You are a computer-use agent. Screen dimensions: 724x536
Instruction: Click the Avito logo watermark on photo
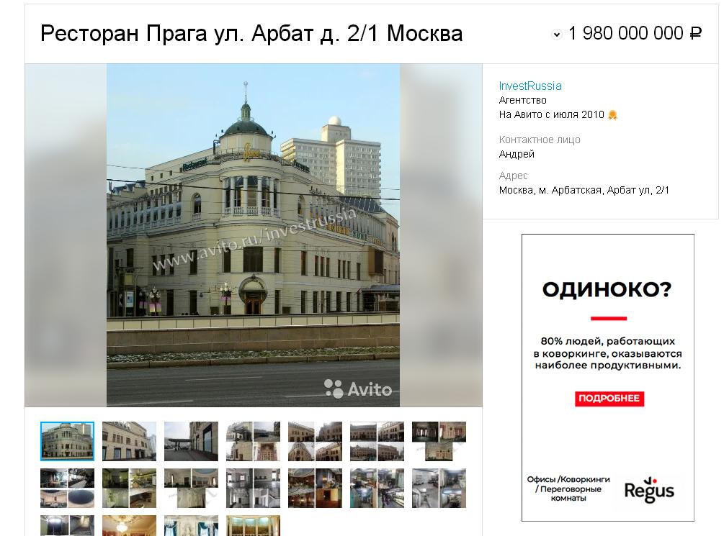[x=358, y=389]
